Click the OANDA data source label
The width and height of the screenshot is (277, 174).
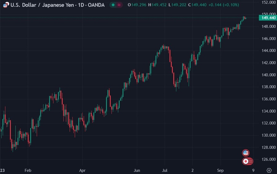(x=94, y=5)
